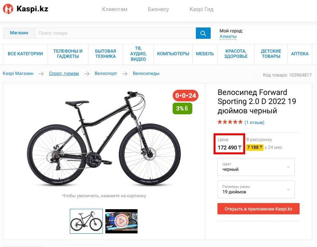The width and height of the screenshot is (317, 247).
Task: Click the red 0·0·24 installment badge
Action: click(185, 96)
